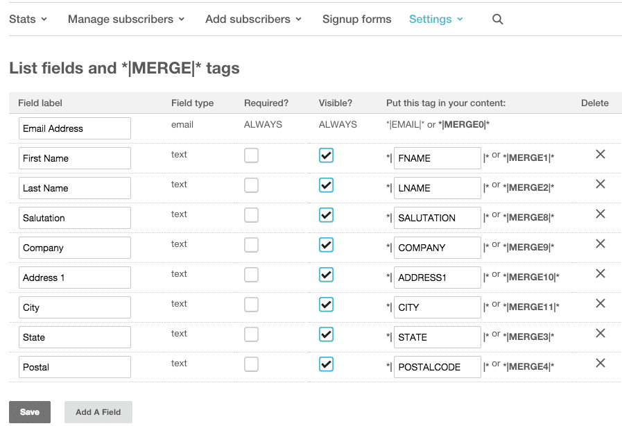Open the search magnifier icon
Screen dimensions: 622x426
point(497,19)
